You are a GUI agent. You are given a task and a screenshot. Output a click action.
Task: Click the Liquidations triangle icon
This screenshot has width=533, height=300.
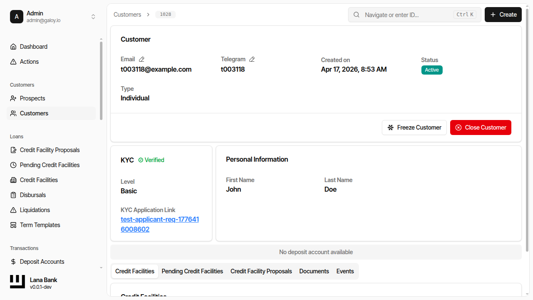click(x=13, y=210)
